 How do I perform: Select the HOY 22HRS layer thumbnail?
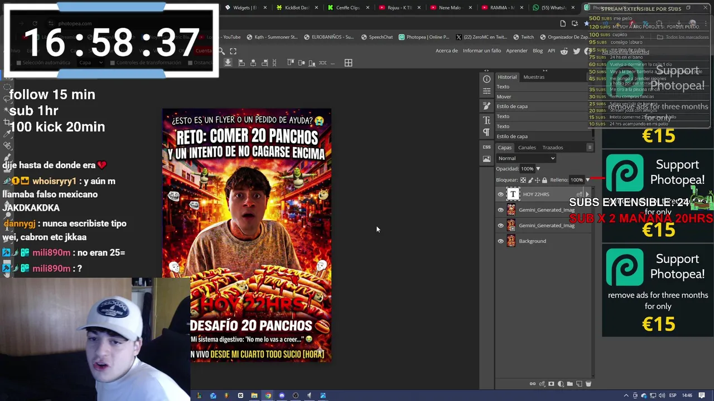pos(513,194)
